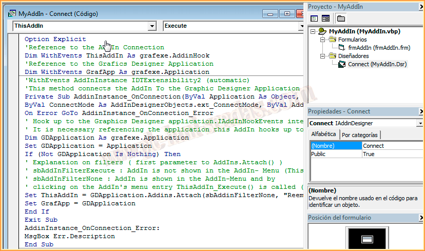Toggle Folders view in Project panel
Screen dimensions: 425x251
341,18
